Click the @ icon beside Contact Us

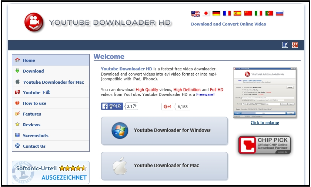pos(17,146)
